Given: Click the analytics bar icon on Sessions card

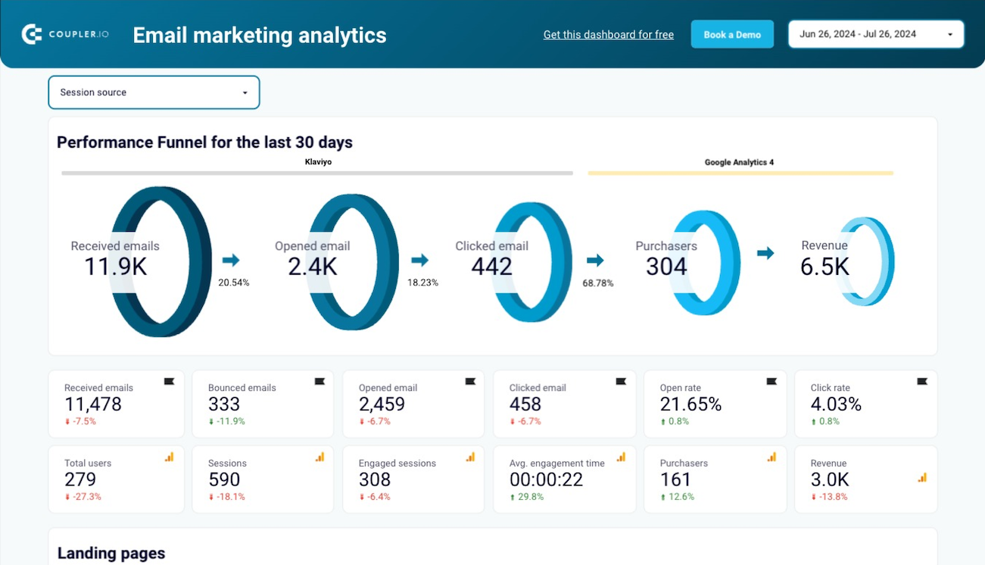Looking at the screenshot, I should click(x=320, y=457).
